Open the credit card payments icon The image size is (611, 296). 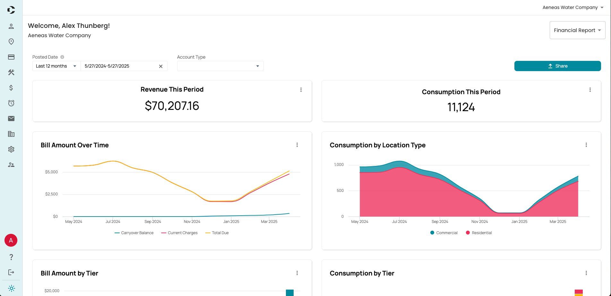tap(11, 57)
